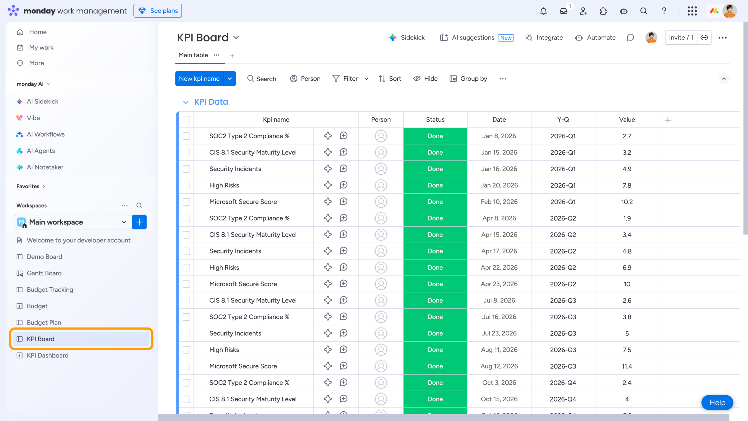The image size is (748, 421).
Task: Expand the KPI Board title dropdown
Action: 236,37
